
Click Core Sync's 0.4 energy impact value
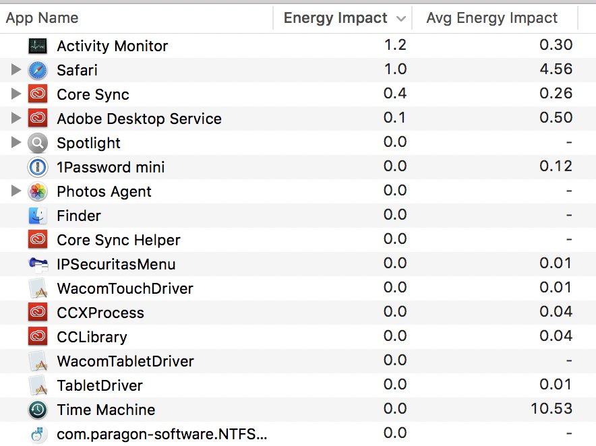click(395, 94)
